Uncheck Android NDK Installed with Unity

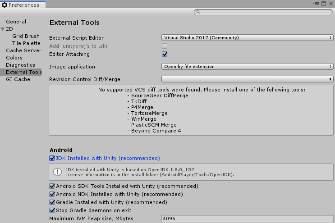tap(52, 194)
